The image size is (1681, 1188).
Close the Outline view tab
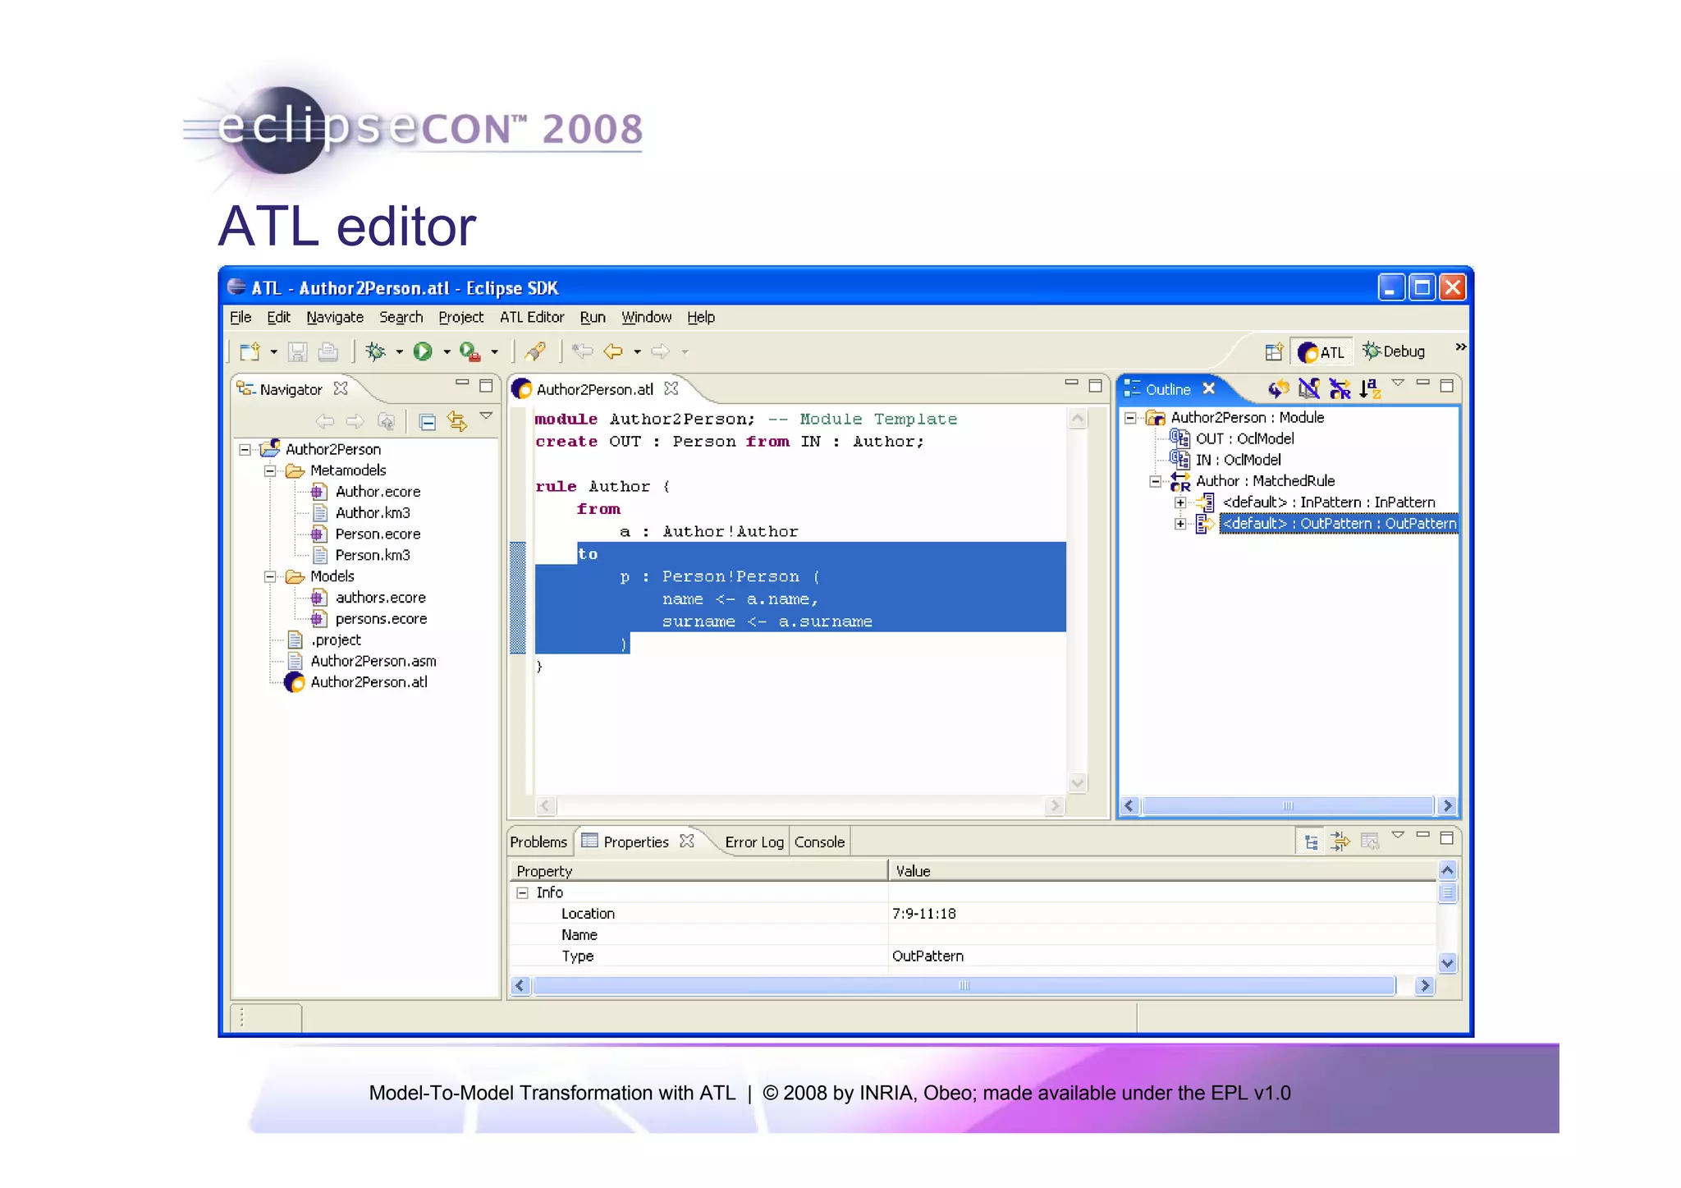tap(1208, 388)
